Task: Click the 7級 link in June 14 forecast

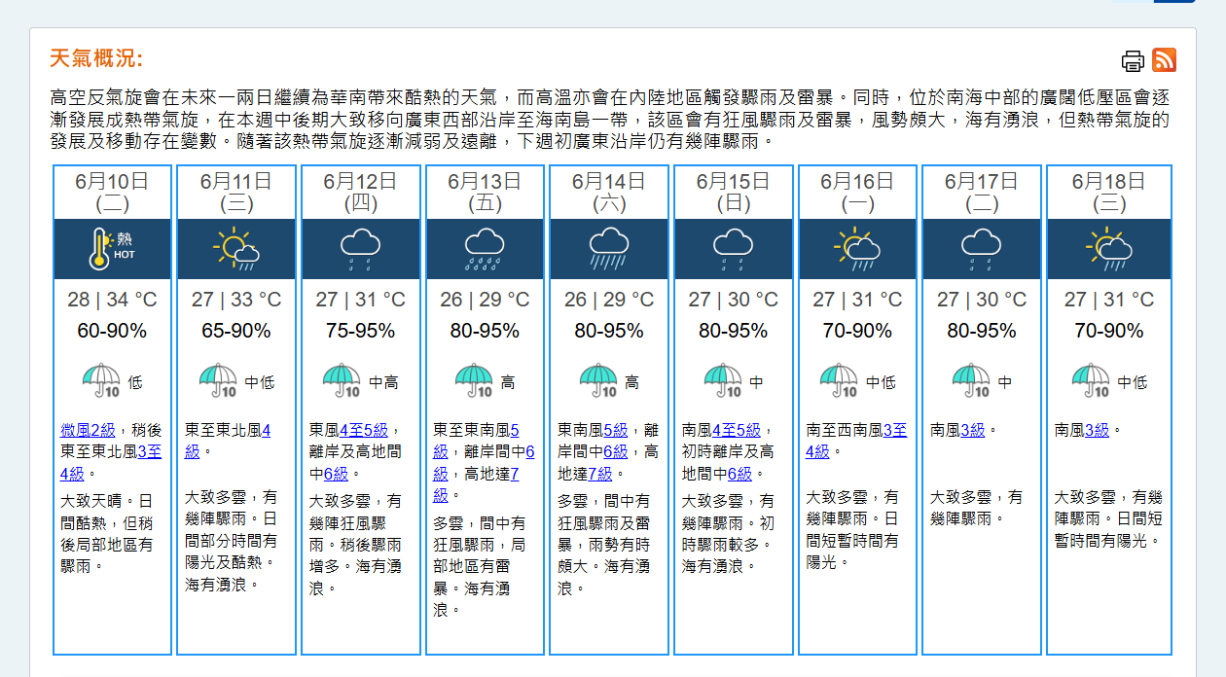Action: (600, 474)
